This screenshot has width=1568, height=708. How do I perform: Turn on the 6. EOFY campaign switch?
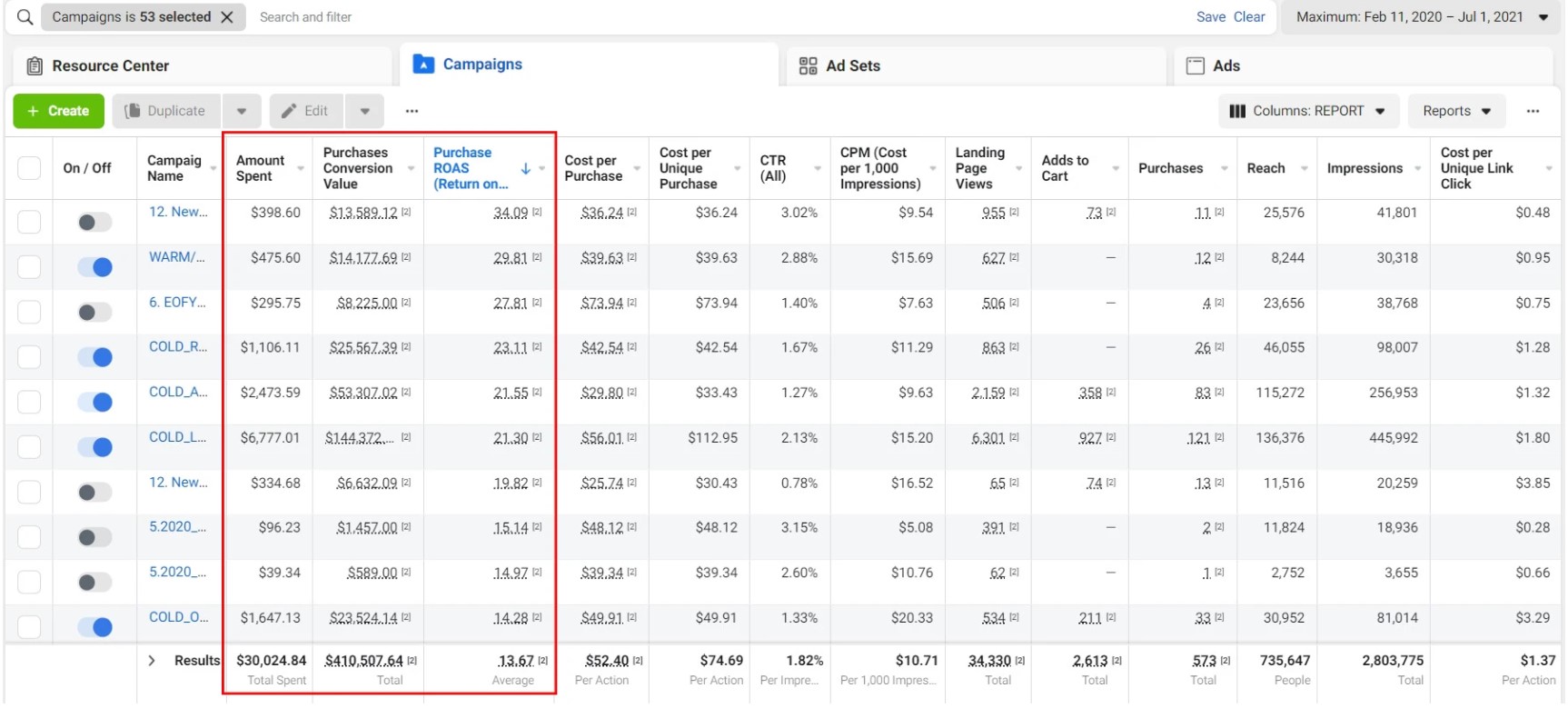pos(94,313)
